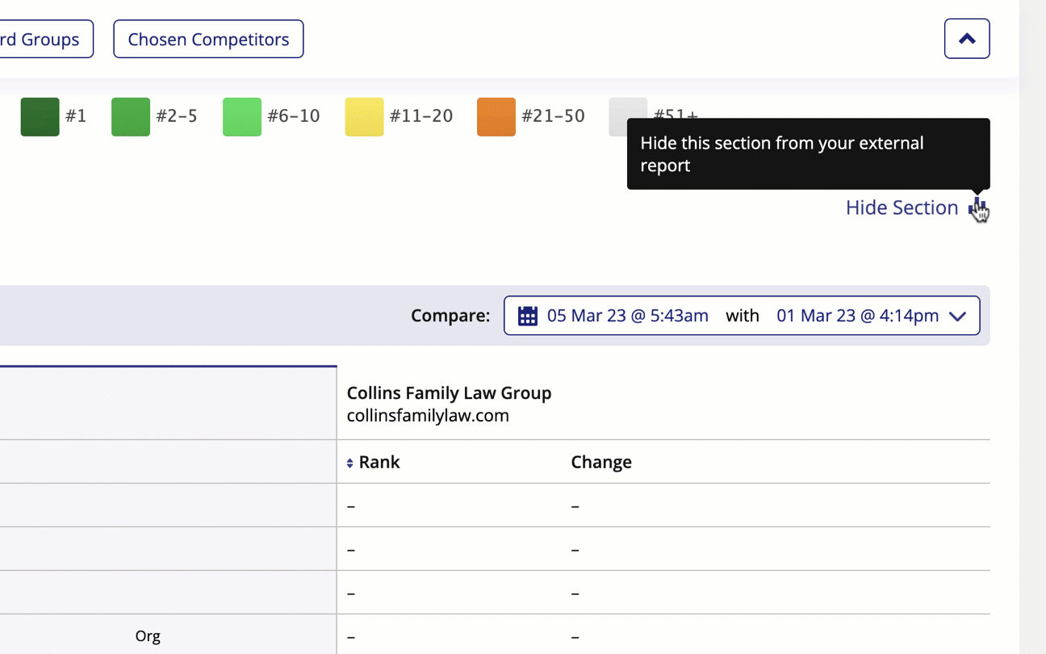
Task: Select the Keyword Groups tab button
Action: tap(44, 39)
